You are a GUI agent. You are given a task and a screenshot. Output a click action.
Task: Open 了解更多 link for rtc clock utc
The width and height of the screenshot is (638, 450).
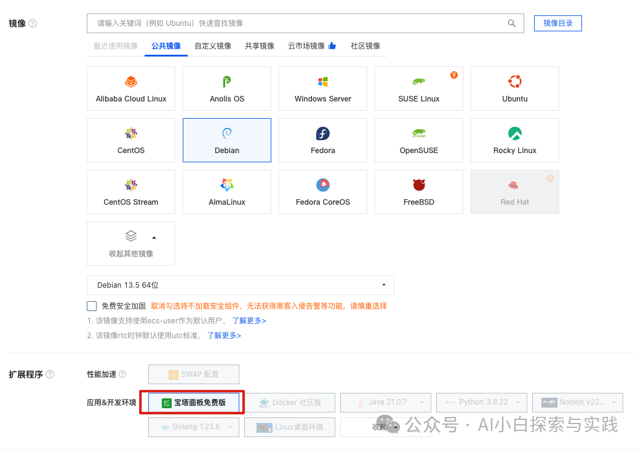224,336
